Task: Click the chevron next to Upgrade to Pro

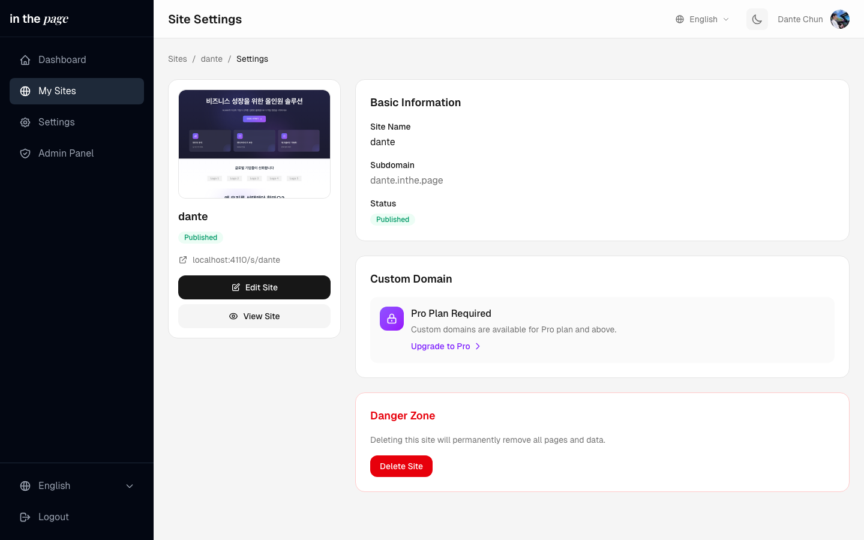Action: point(478,346)
